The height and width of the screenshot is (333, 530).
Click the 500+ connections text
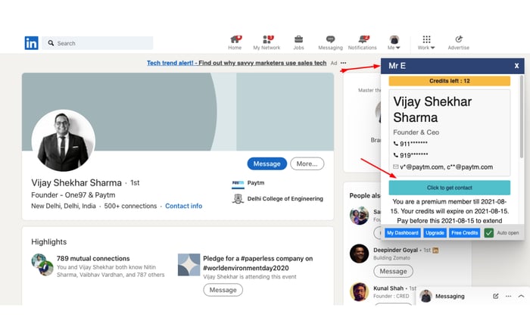click(x=130, y=206)
